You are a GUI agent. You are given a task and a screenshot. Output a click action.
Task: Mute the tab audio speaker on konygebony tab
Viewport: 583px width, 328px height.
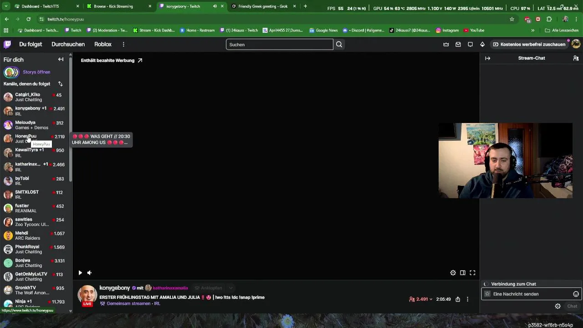click(x=215, y=6)
